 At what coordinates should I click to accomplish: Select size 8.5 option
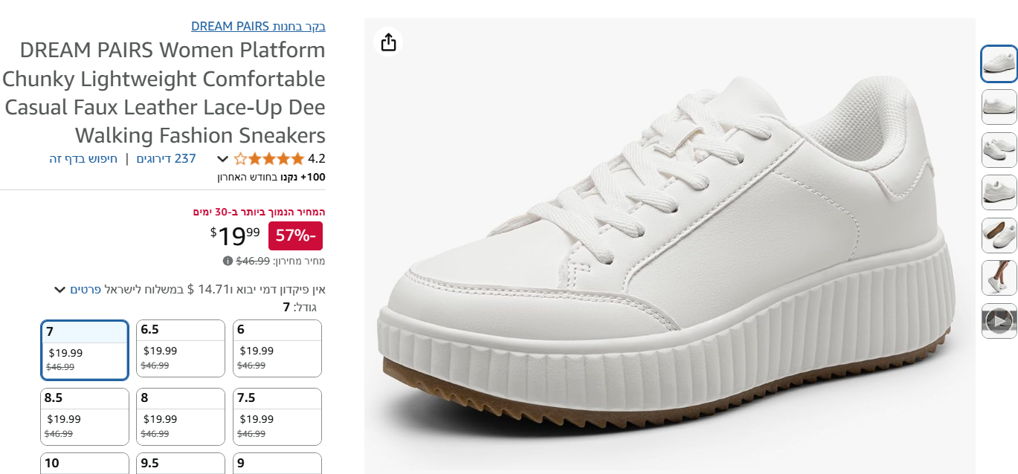(x=85, y=417)
